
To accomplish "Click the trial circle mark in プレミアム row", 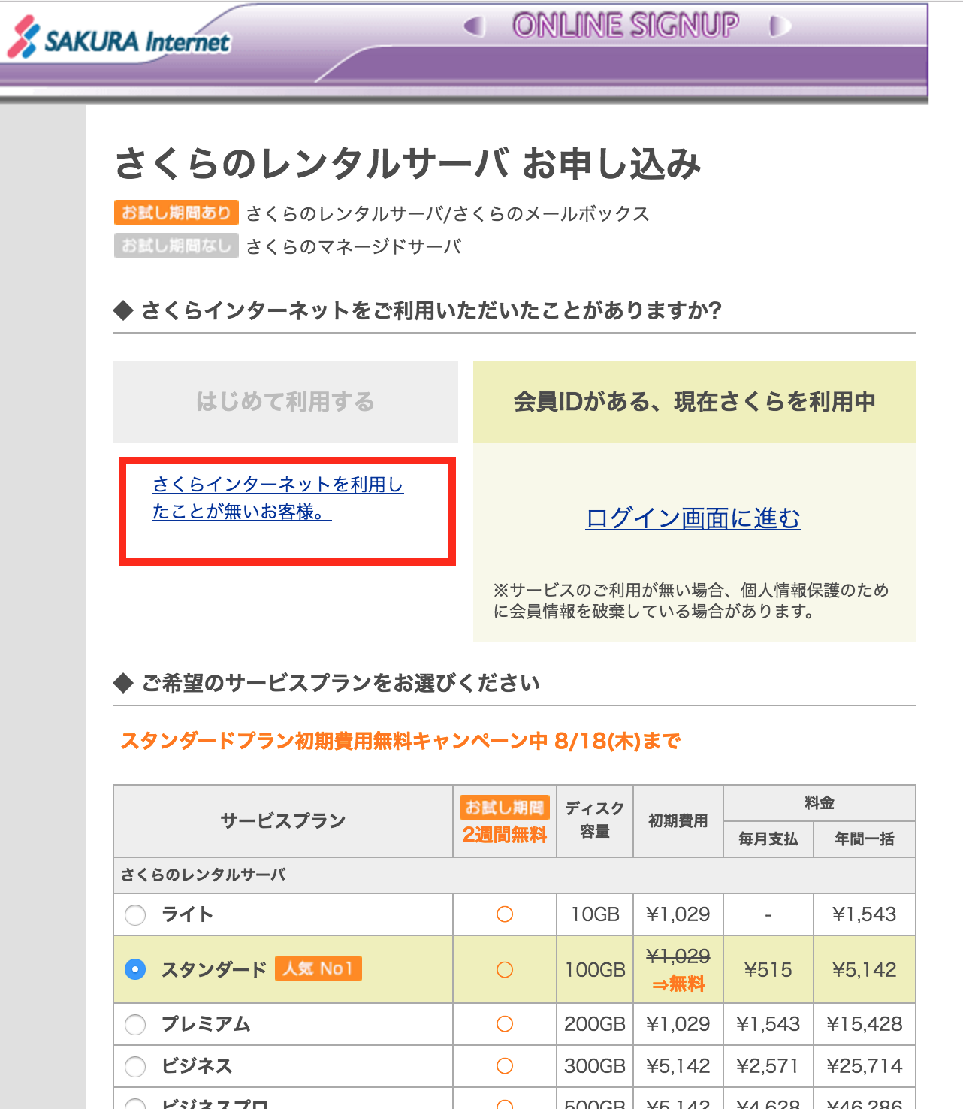I will tap(505, 1024).
